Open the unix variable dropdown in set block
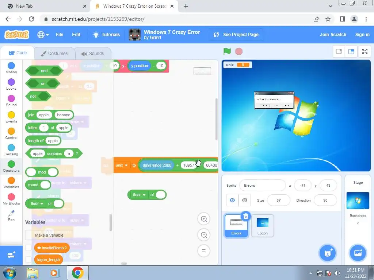Image resolution: width=374 pixels, height=280 pixels. (x=122, y=165)
